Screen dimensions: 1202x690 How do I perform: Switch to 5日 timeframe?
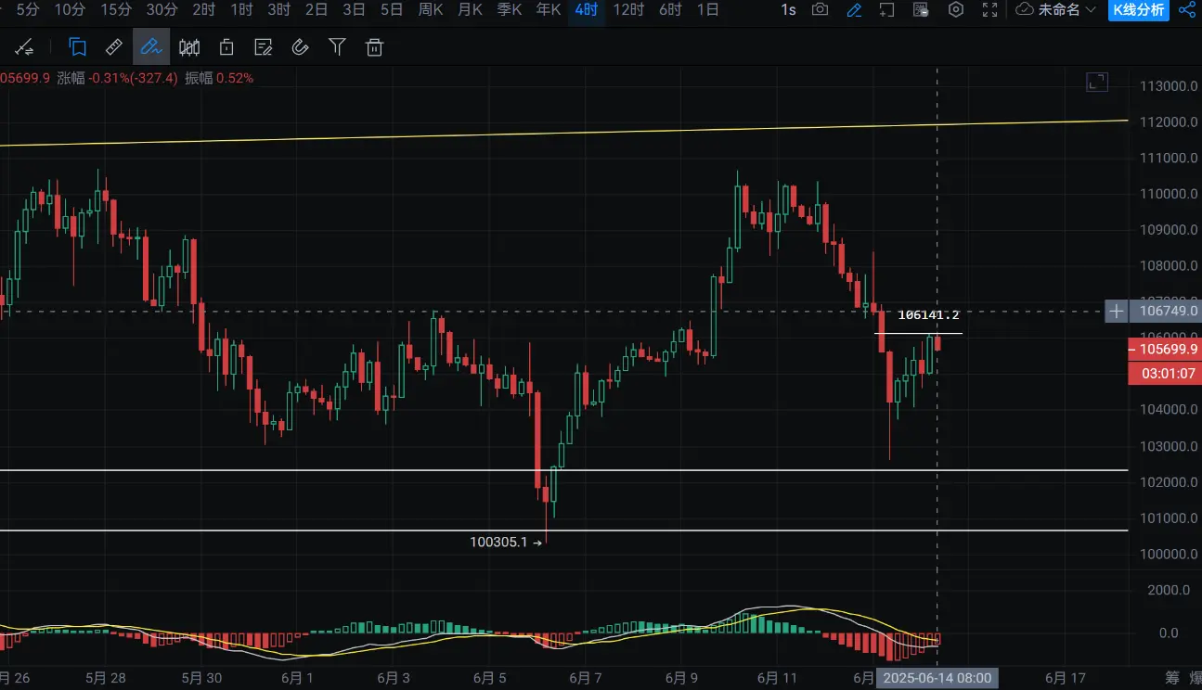392,10
